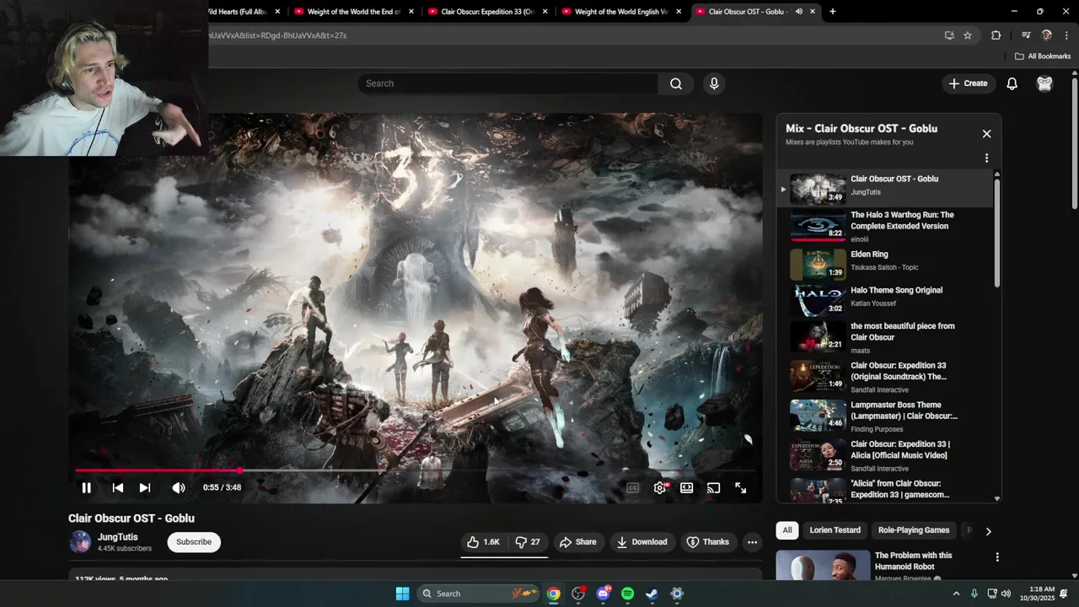Image resolution: width=1079 pixels, height=607 pixels.
Task: Open Discord from the taskbar
Action: pos(603,594)
